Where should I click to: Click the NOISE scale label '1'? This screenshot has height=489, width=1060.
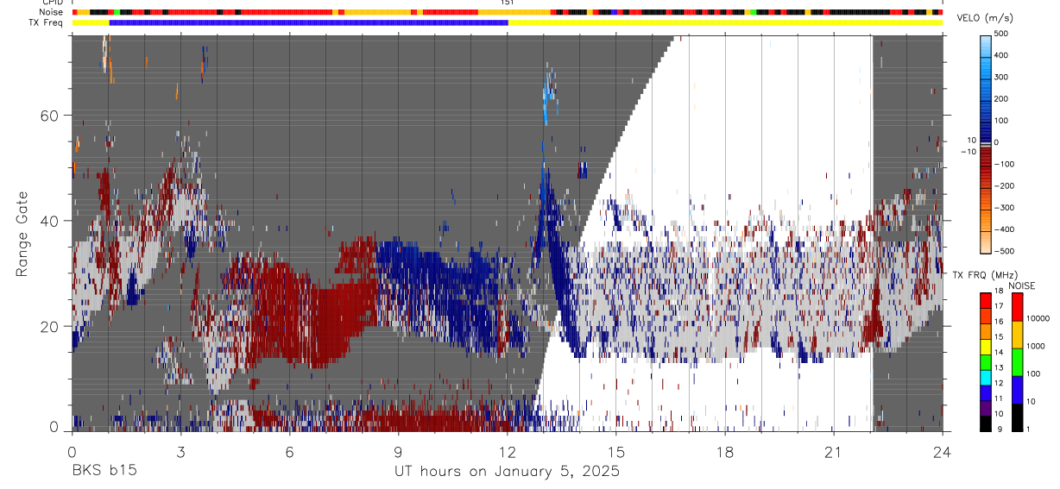[x=1030, y=429]
